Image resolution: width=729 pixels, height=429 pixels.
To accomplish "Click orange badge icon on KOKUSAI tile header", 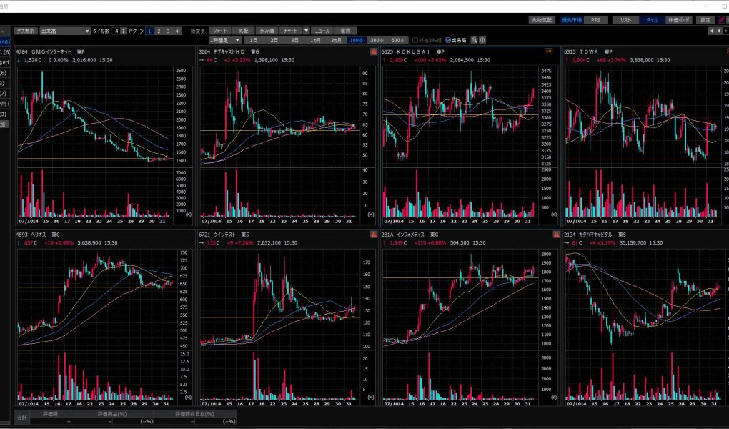I will point(547,51).
